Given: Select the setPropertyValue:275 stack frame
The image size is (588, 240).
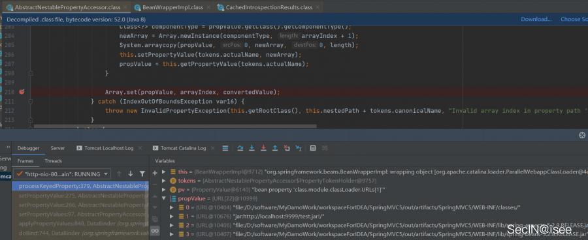Looking at the screenshot, I should click(80, 196).
